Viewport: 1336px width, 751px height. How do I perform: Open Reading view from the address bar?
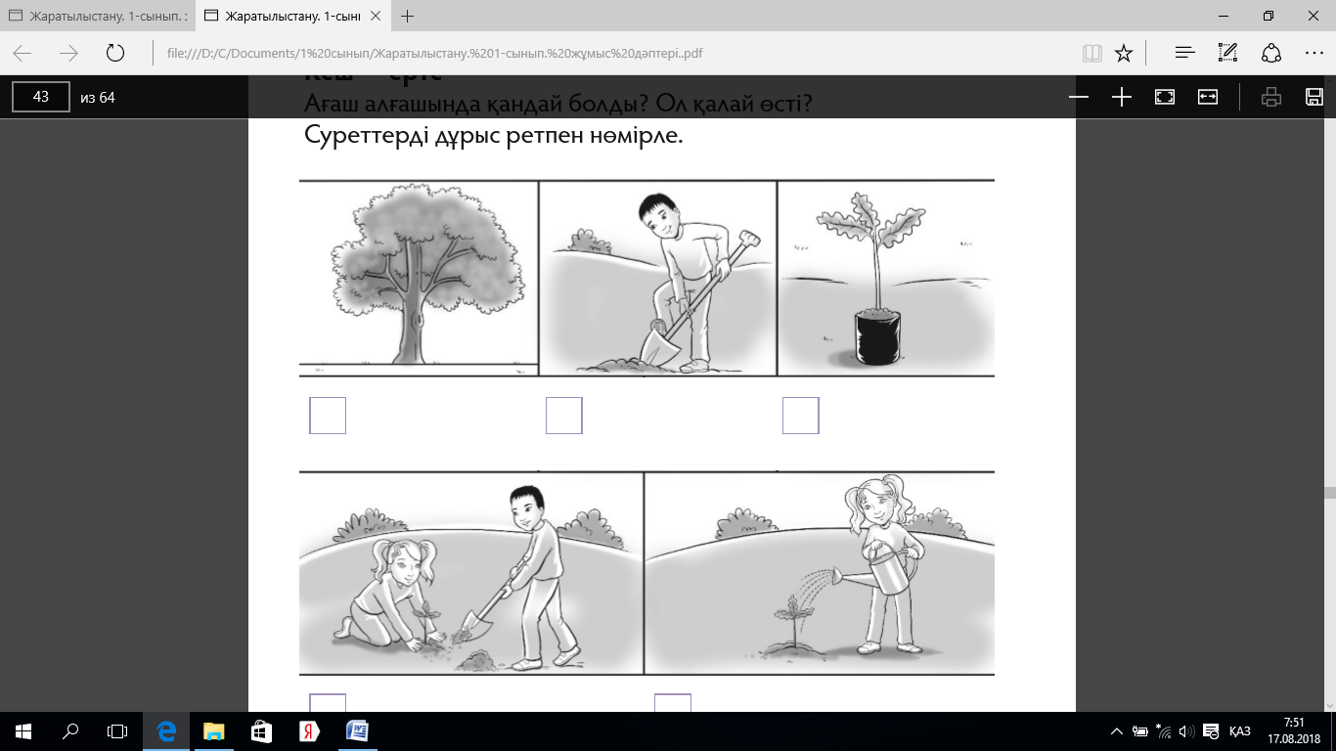1092,53
